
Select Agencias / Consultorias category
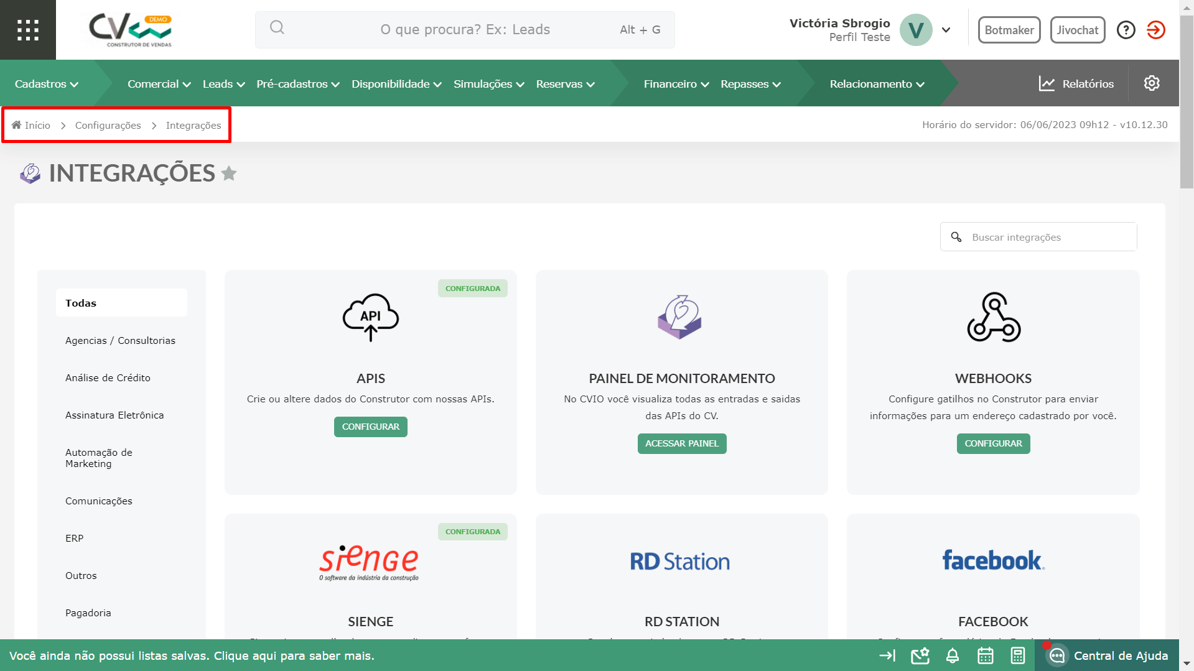121,340
